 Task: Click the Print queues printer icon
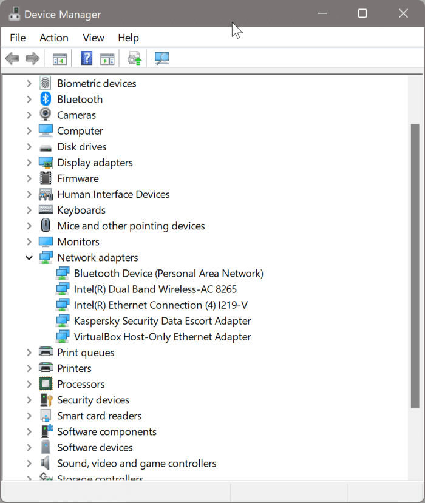pyautogui.click(x=46, y=352)
